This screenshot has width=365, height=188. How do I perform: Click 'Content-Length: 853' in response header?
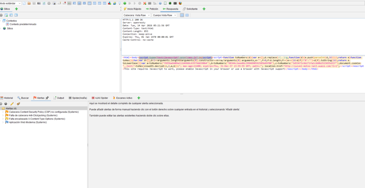point(135,31)
